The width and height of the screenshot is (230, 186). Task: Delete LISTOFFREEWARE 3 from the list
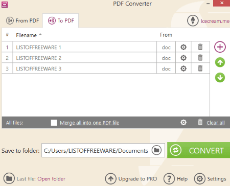(200, 68)
